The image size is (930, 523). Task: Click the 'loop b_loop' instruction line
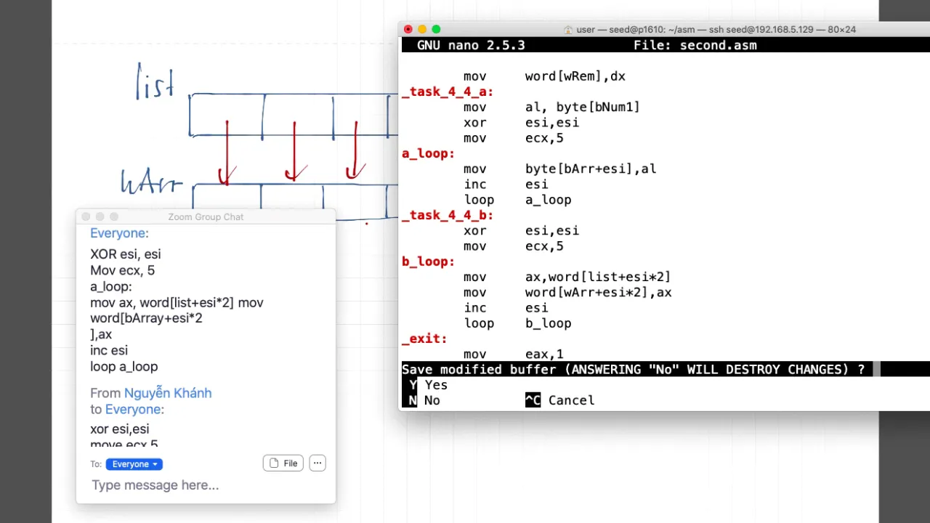pos(517,323)
